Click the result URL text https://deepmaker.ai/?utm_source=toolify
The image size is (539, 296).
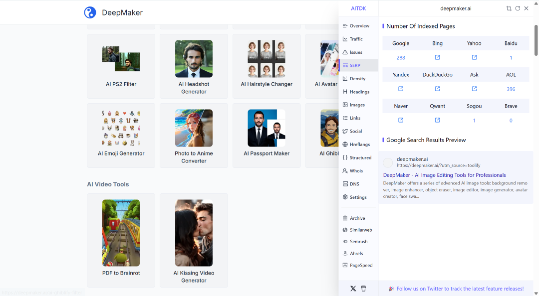(438, 165)
